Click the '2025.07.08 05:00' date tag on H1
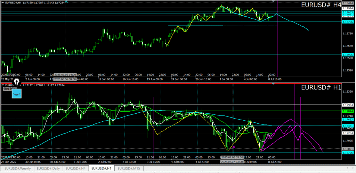This screenshot has height=173, width=356. [x=232, y=157]
